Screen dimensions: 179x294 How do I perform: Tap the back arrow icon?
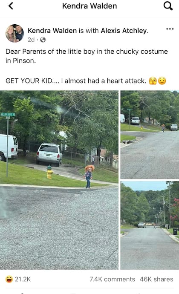[x=11, y=6]
